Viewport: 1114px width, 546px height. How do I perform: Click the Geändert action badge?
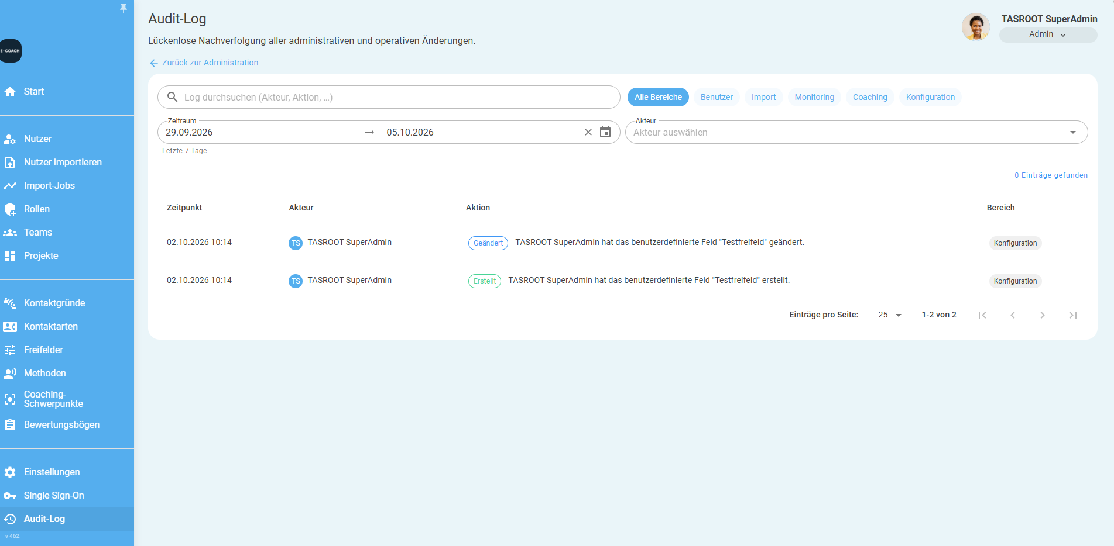pos(488,243)
